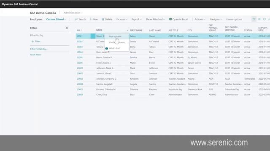The image size is (270, 151).
Task: Click the plus icon on New
Action: (x=91, y=19)
